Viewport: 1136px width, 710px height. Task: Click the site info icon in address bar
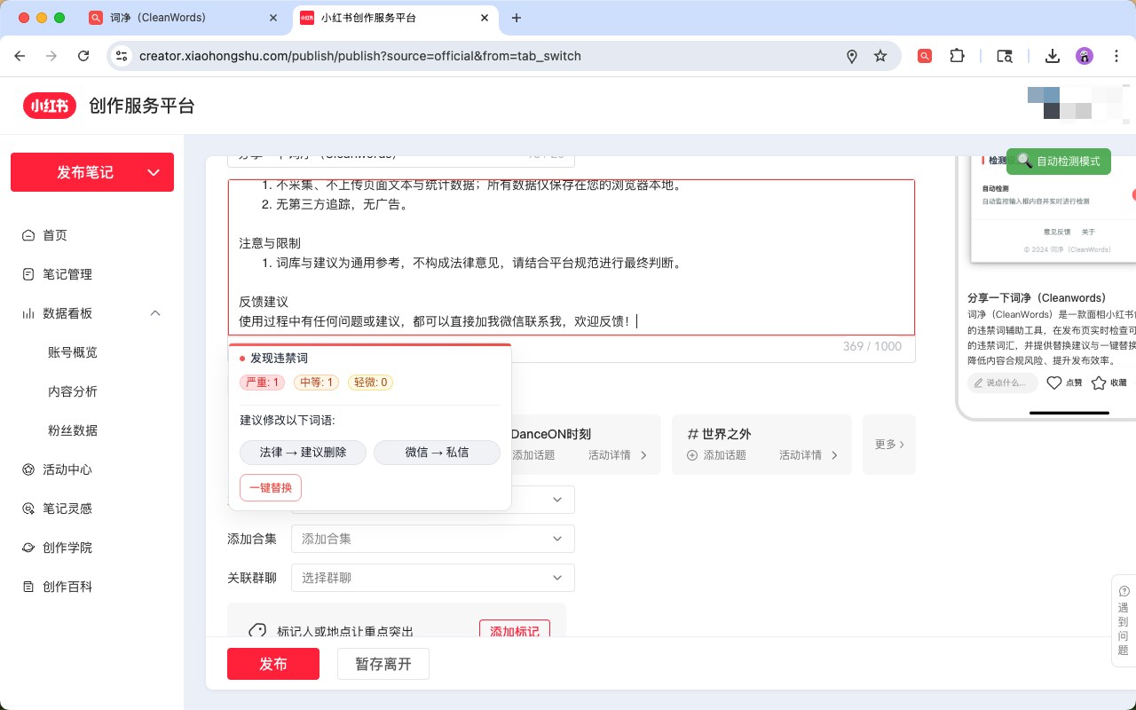(122, 56)
